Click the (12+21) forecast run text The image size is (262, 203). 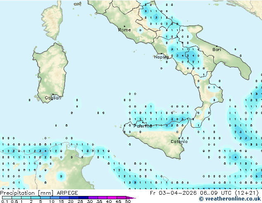coord(247,193)
